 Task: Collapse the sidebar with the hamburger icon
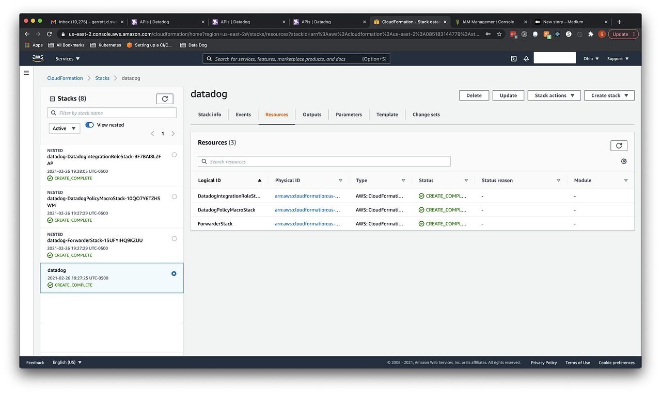(x=26, y=73)
